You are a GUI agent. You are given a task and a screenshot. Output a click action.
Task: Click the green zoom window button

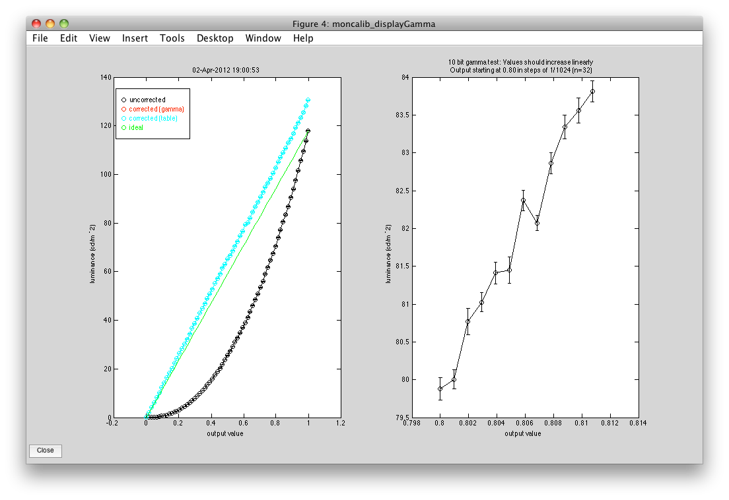(x=64, y=24)
